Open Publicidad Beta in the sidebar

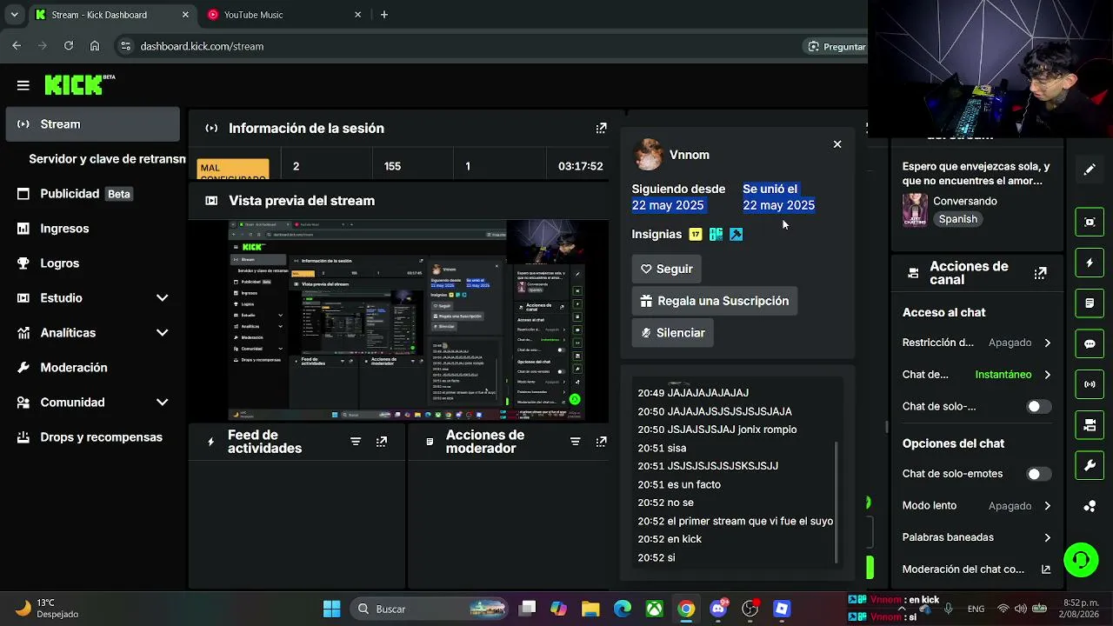92,194
